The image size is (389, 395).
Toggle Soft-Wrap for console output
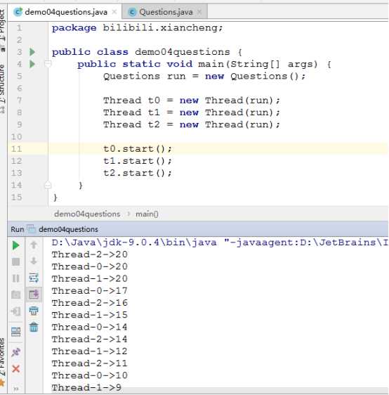pyautogui.click(x=34, y=278)
